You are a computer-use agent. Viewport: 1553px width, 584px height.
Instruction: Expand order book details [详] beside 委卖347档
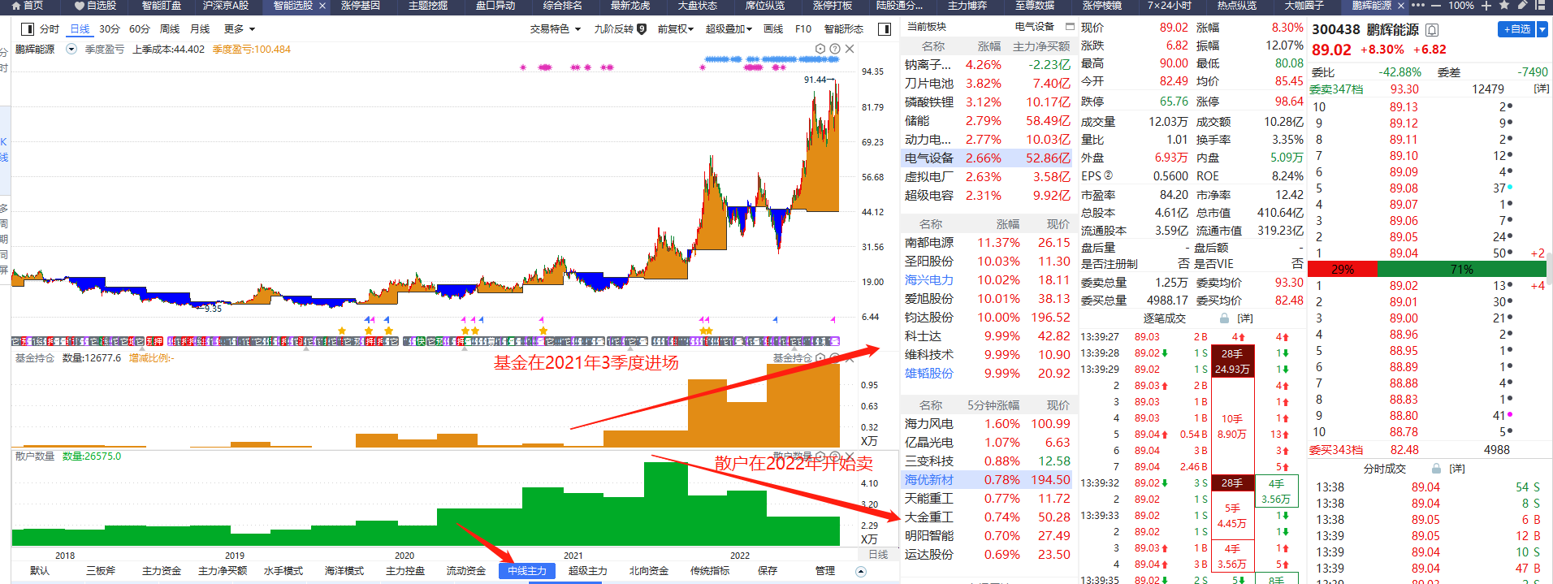1541,89
